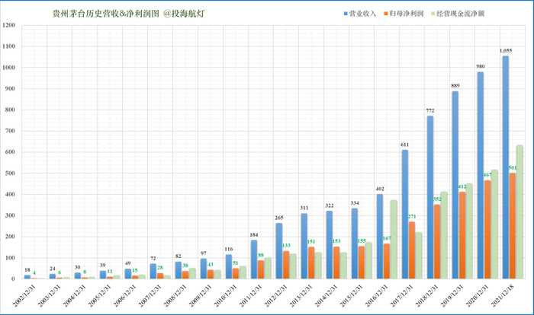Click the 100 y-axis value
This screenshot has width=534, height=315.
10,258
